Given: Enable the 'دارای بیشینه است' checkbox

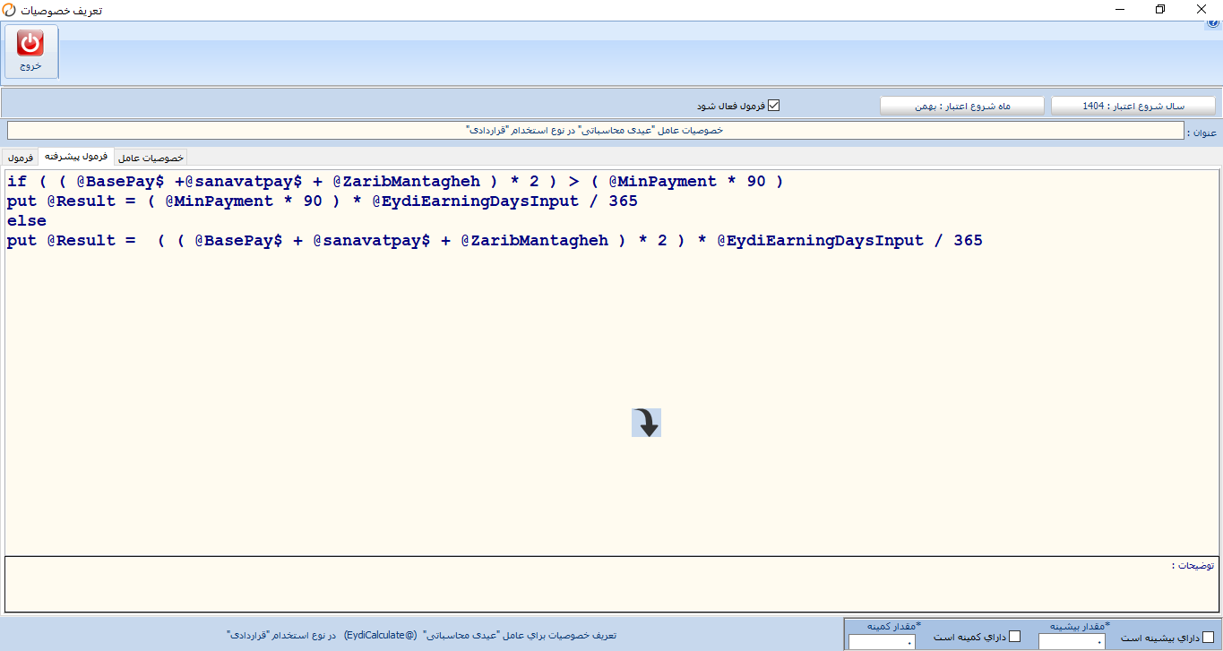Looking at the screenshot, I should coord(1208,638).
